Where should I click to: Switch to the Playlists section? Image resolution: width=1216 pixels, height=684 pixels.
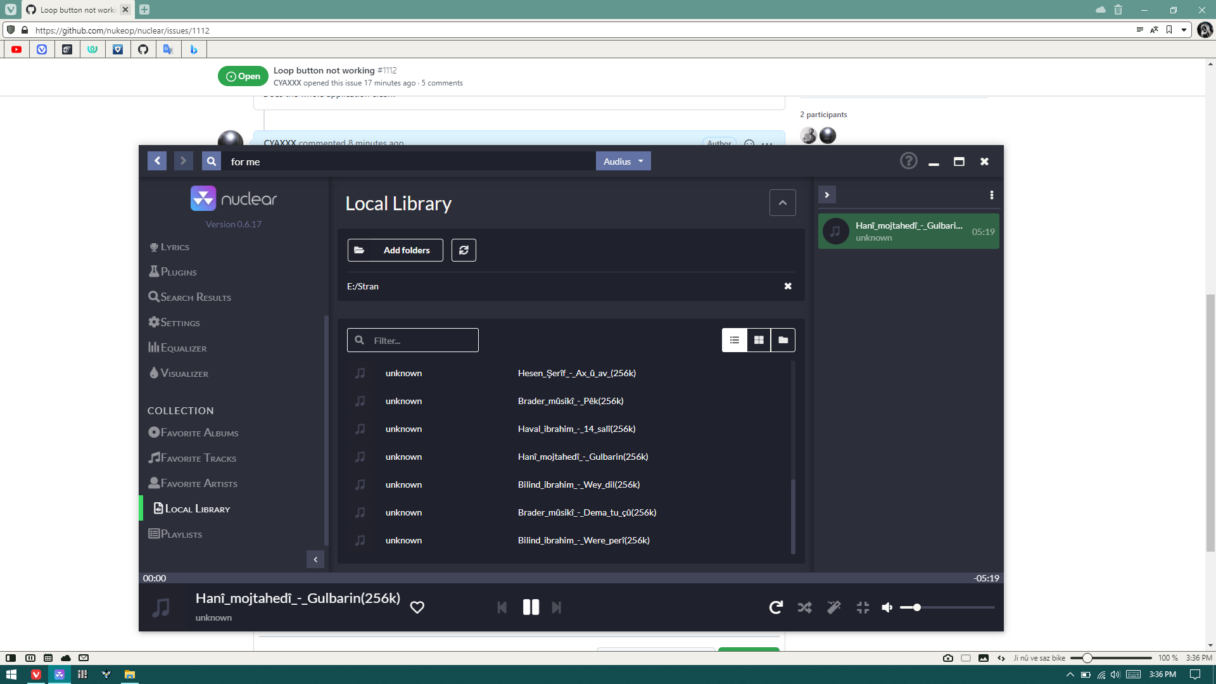(x=181, y=533)
